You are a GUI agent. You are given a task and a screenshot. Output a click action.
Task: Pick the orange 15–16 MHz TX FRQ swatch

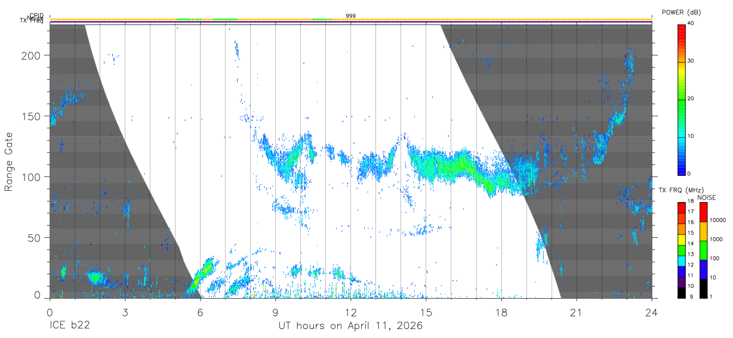(x=681, y=229)
